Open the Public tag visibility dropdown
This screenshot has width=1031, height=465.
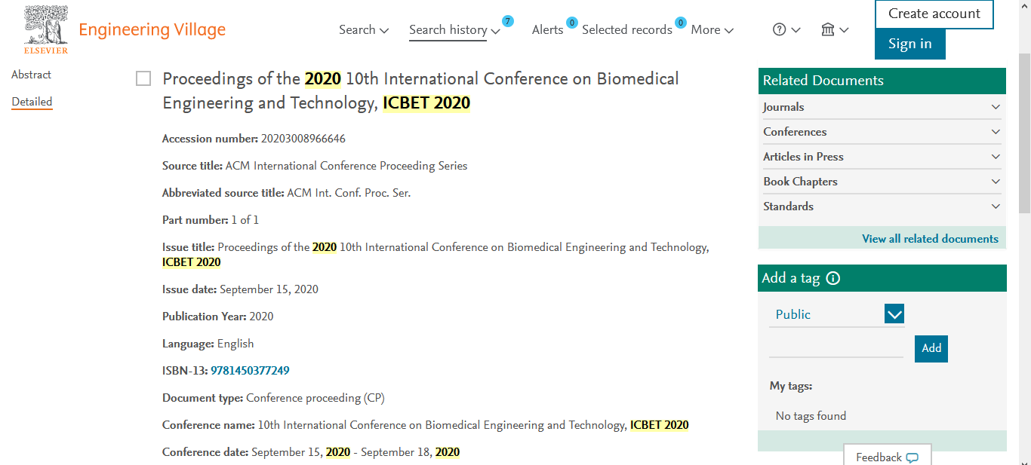pyautogui.click(x=836, y=314)
